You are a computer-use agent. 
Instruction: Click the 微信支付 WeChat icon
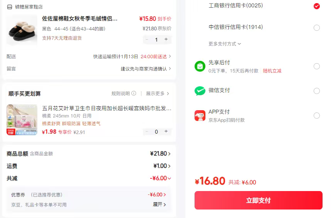pyautogui.click(x=200, y=91)
